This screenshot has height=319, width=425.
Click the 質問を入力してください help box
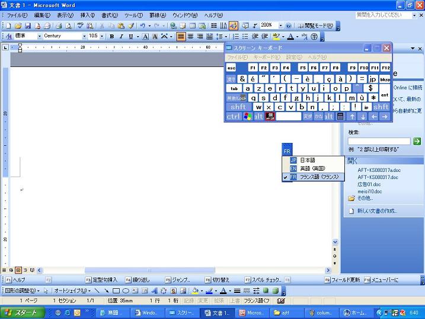(x=384, y=15)
